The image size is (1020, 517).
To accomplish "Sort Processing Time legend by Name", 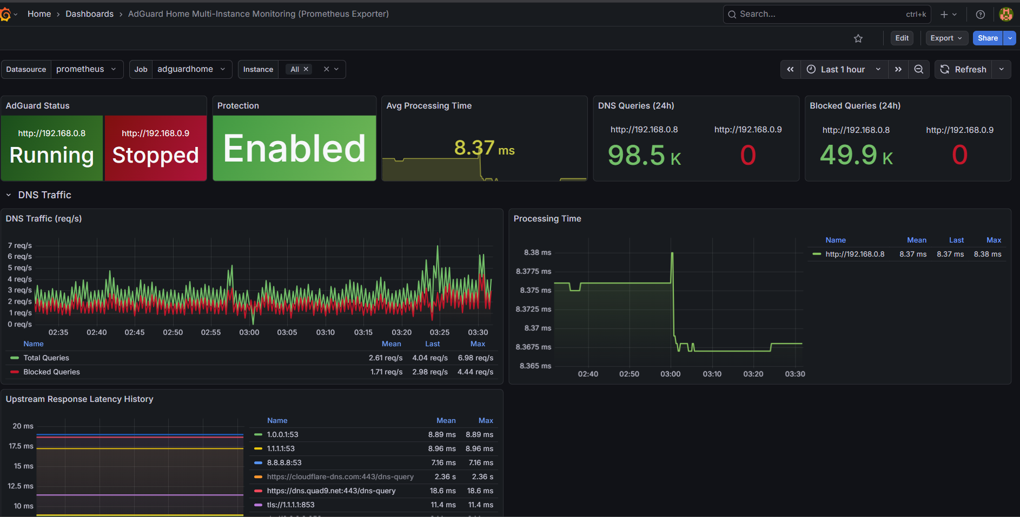I will (x=836, y=240).
